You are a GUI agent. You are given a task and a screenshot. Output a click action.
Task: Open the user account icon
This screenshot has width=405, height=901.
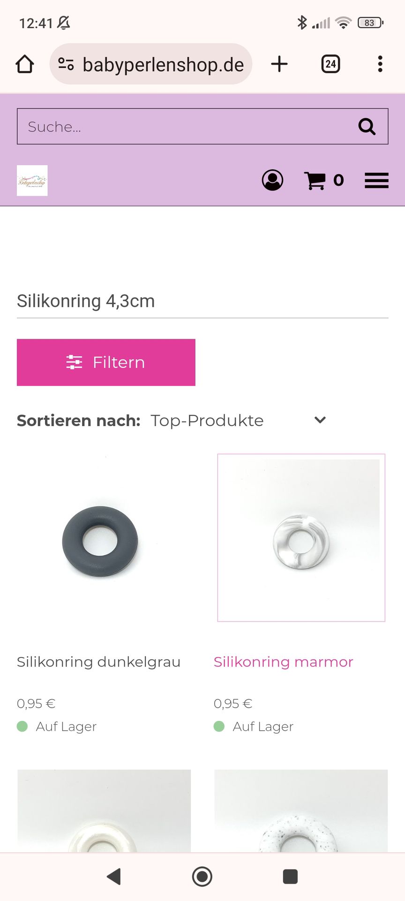click(272, 180)
